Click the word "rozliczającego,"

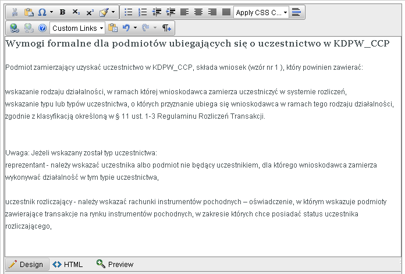[29, 226]
